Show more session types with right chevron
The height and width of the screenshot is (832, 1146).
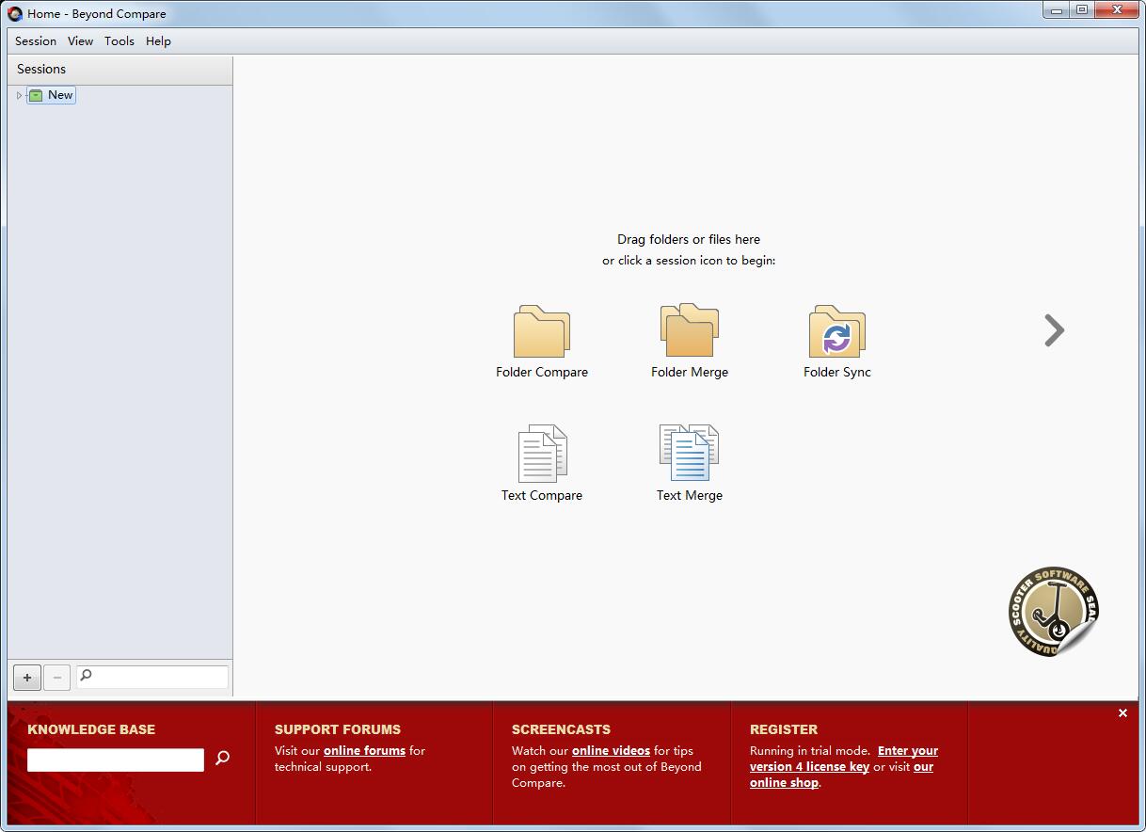1054,330
